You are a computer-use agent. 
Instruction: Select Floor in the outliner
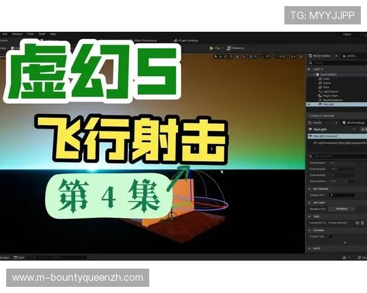click(326, 87)
